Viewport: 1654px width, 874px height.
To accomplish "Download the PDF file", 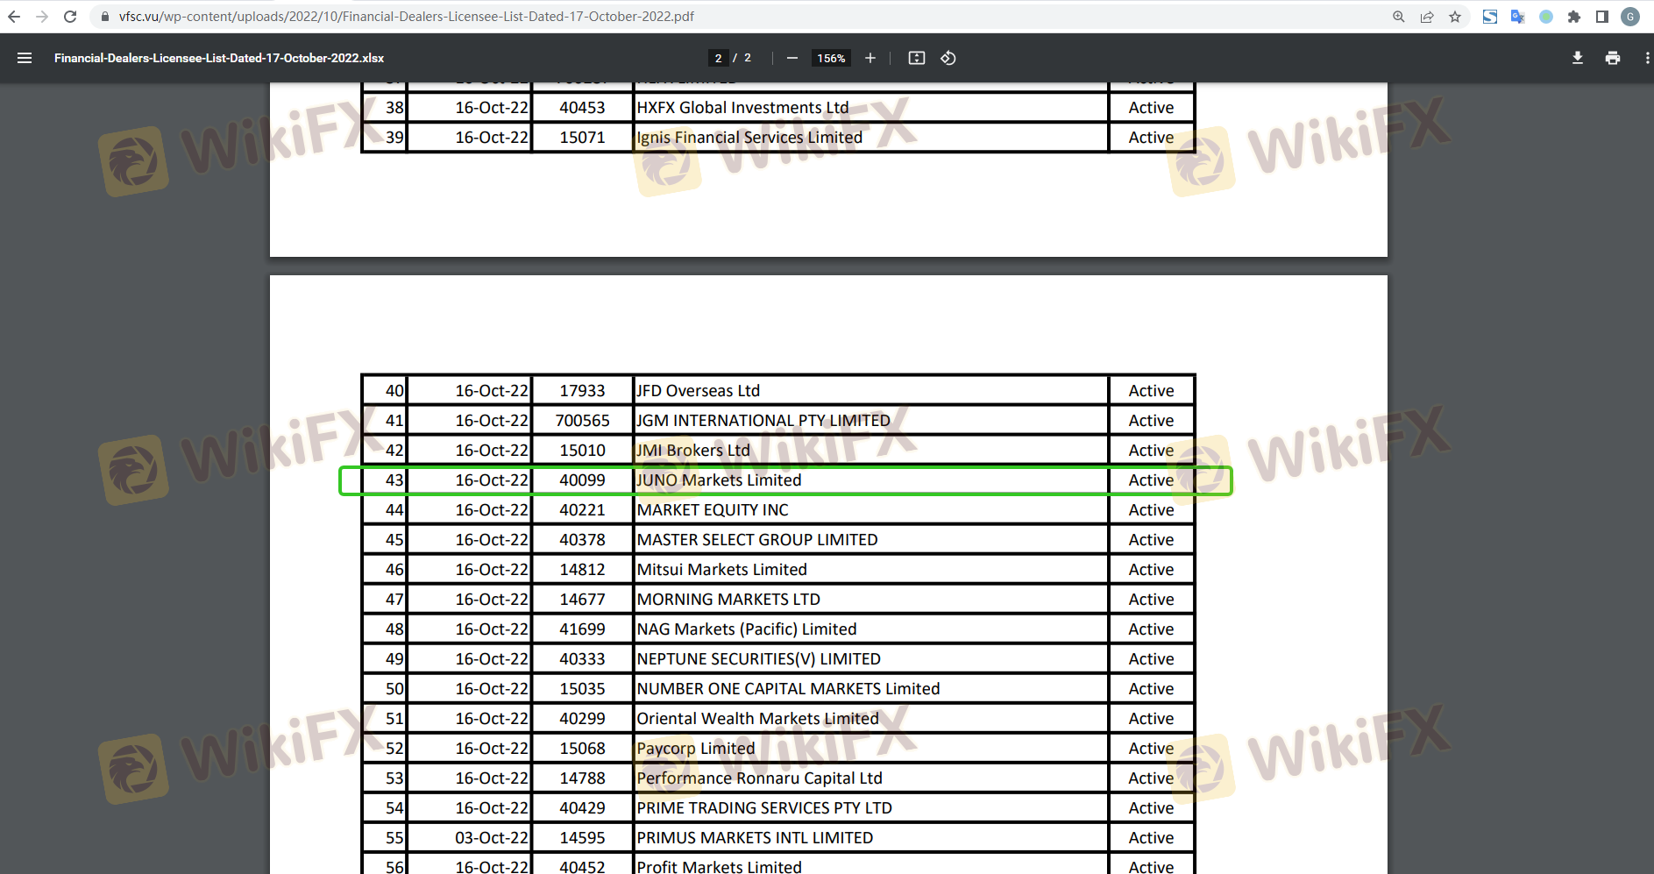I will pyautogui.click(x=1578, y=58).
